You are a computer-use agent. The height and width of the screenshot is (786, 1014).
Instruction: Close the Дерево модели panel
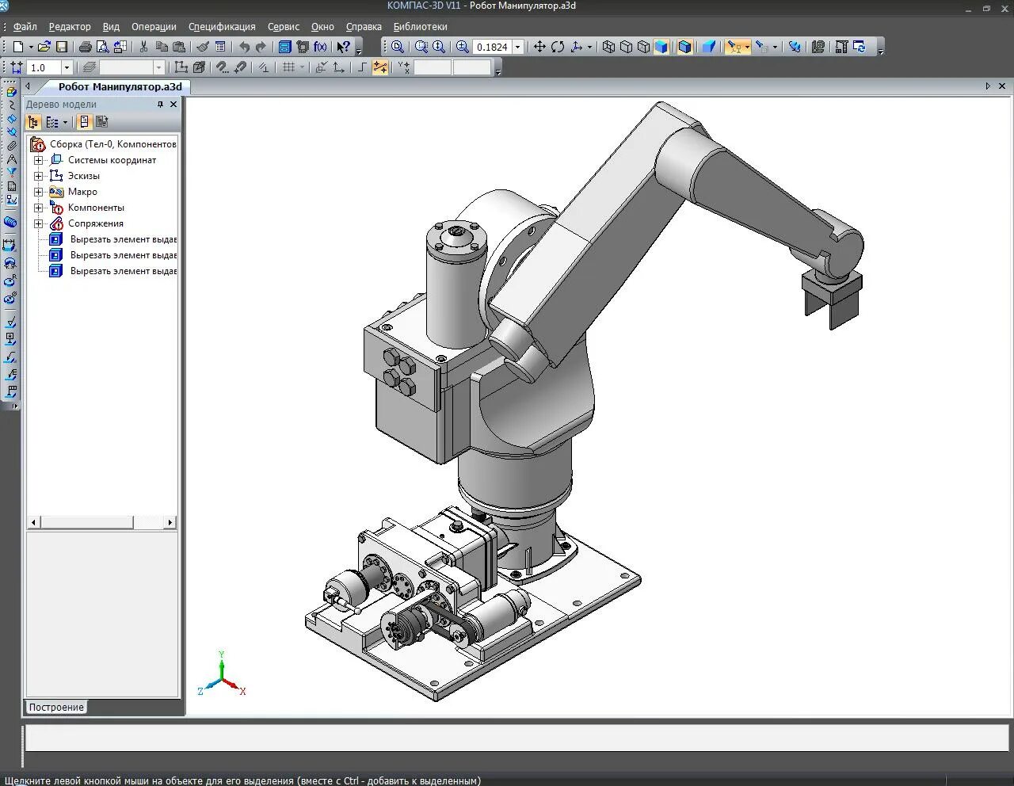(173, 104)
